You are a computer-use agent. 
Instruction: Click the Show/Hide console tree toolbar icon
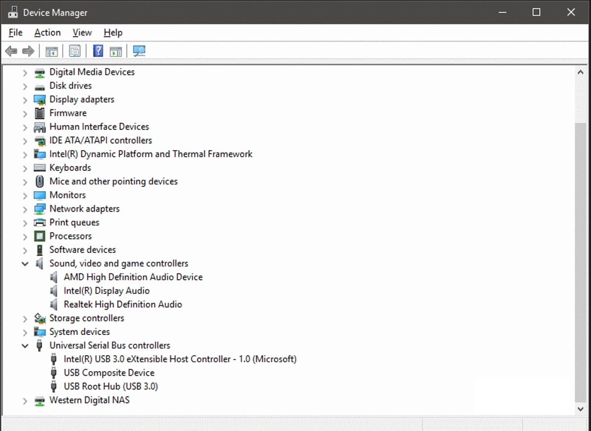52,51
